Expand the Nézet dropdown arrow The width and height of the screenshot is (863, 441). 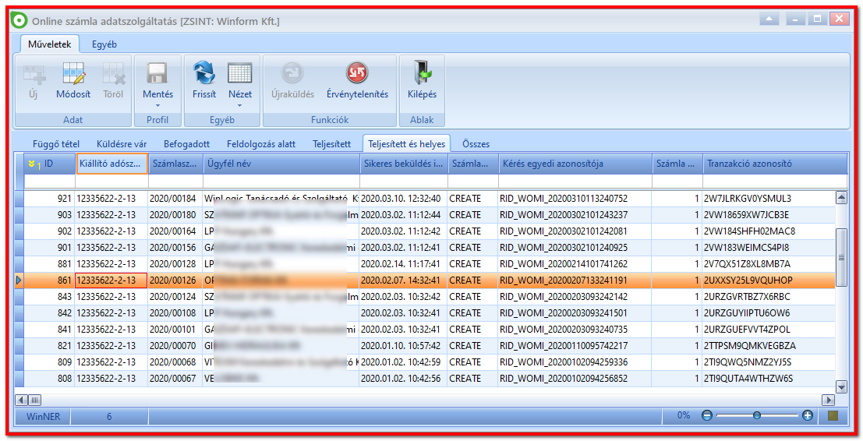[240, 106]
